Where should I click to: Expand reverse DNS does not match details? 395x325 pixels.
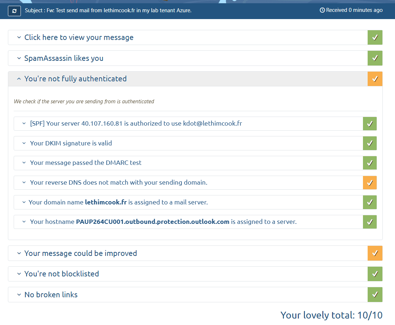[x=118, y=183]
